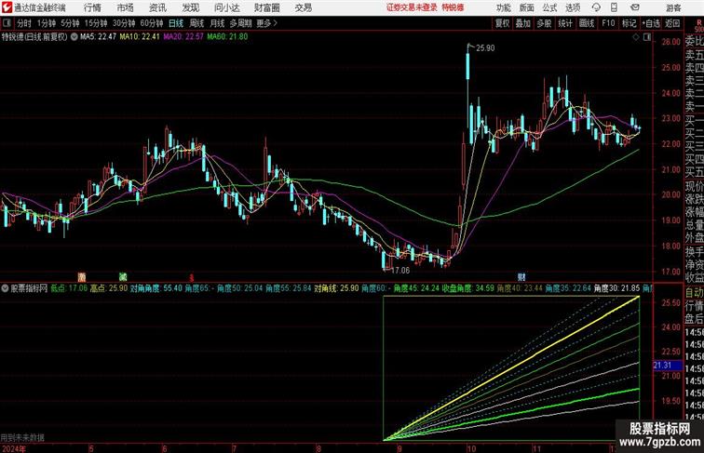Click the 对角角度: 55.40 indicator value
704x453 pixels.
coord(156,288)
